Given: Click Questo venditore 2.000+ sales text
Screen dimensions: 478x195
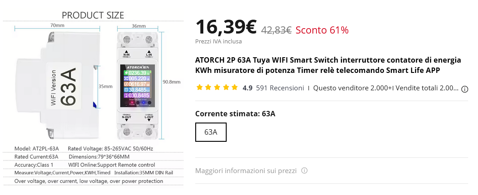Looking at the screenshot, I should click(386, 88).
